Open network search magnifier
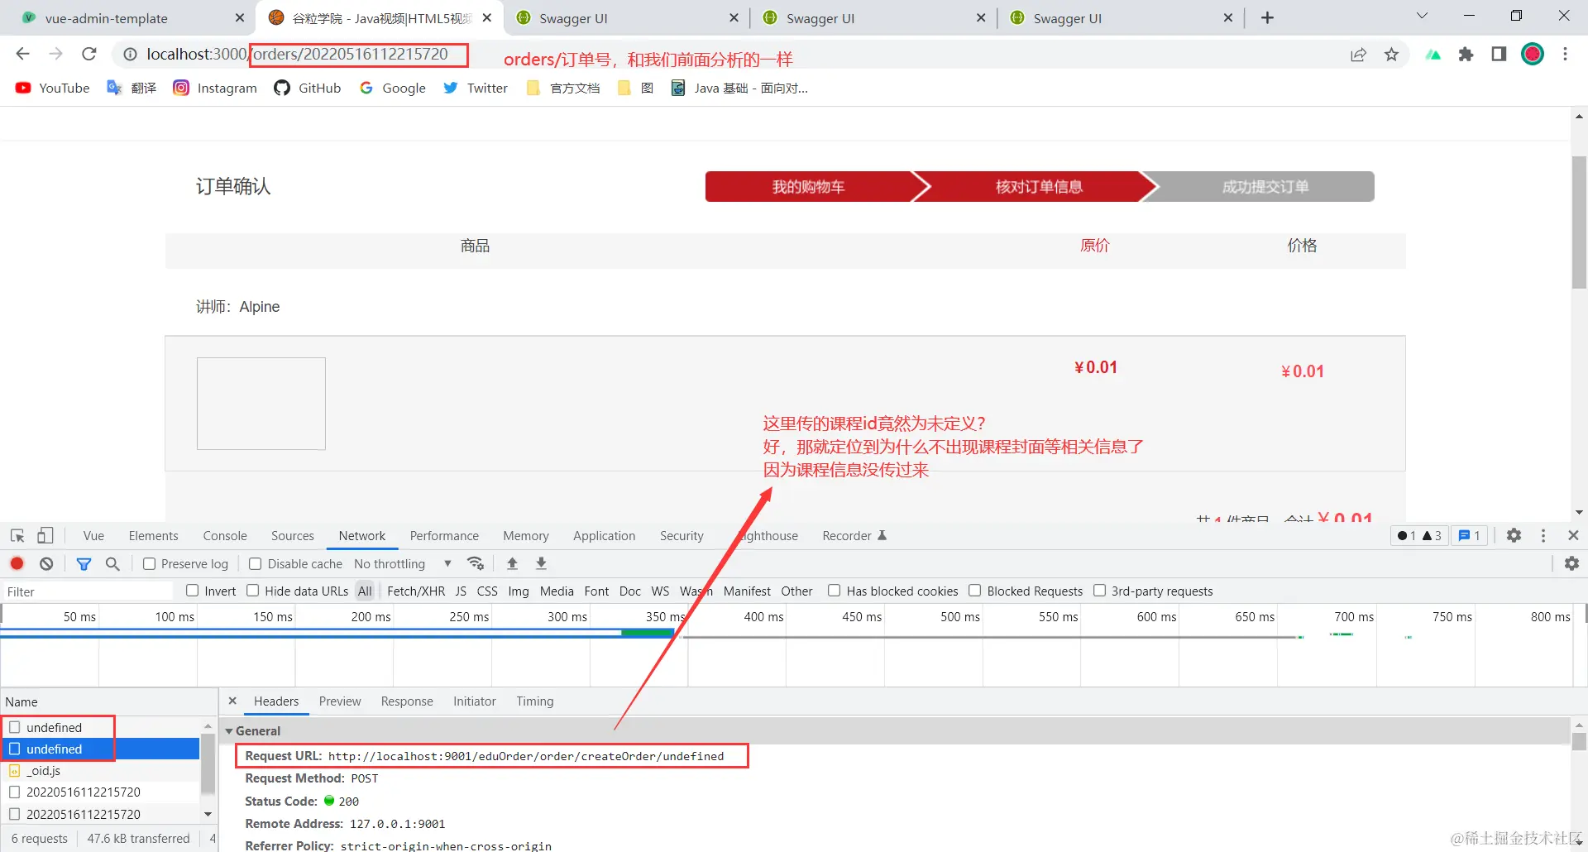The height and width of the screenshot is (852, 1588). pyautogui.click(x=112, y=563)
